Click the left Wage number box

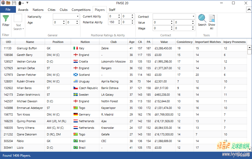pyautogui.click(x=163, y=28)
